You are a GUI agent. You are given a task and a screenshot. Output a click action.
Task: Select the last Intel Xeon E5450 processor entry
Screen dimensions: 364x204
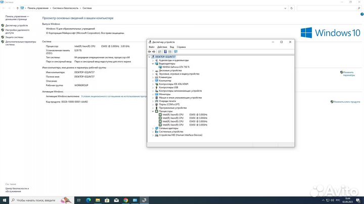[185, 125]
